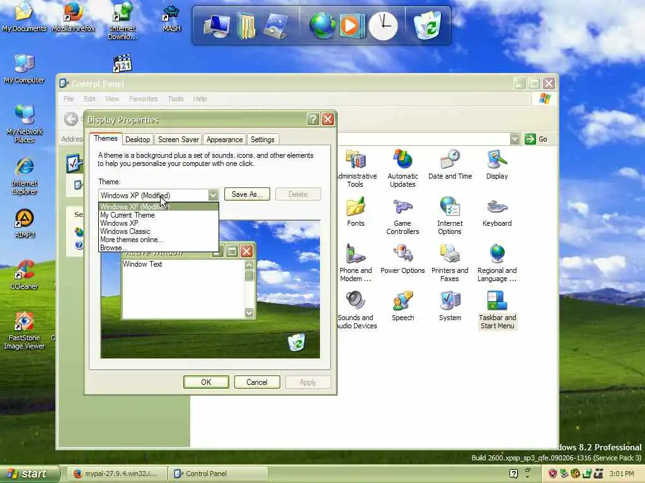Click the clock icon in top dock
Image resolution: width=645 pixels, height=483 pixels.
[383, 25]
